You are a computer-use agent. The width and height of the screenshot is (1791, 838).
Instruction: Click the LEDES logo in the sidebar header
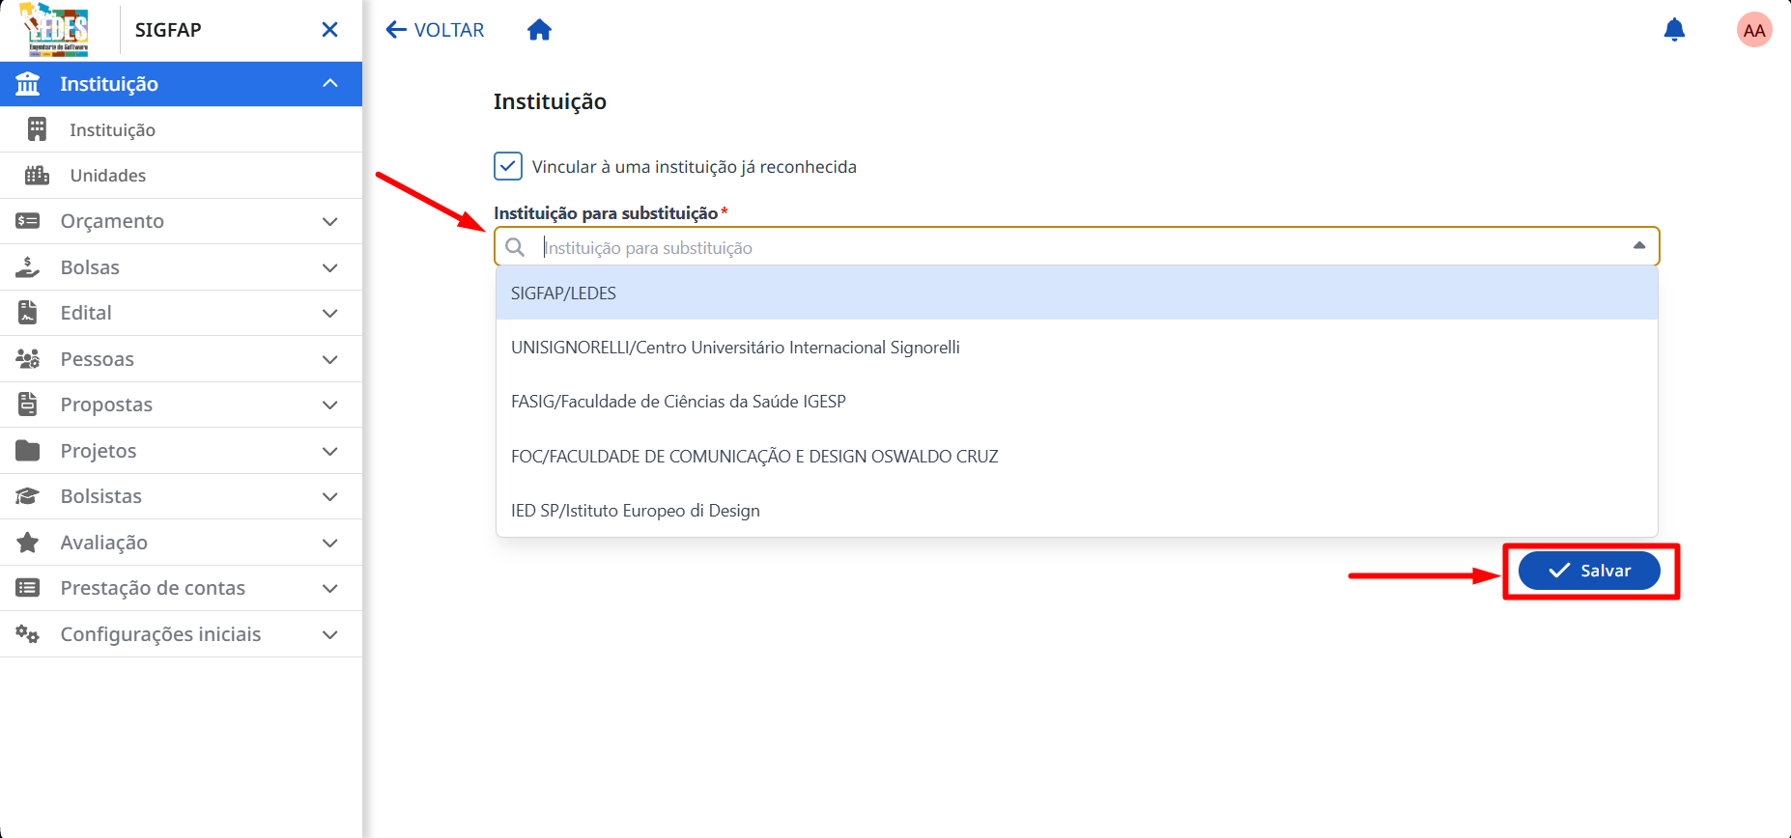point(55,29)
